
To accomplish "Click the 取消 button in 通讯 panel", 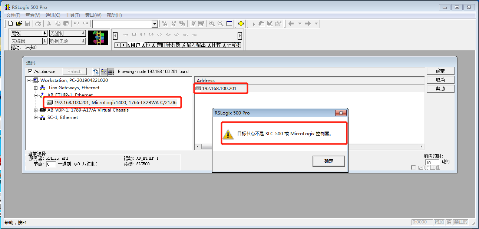I will [440, 80].
